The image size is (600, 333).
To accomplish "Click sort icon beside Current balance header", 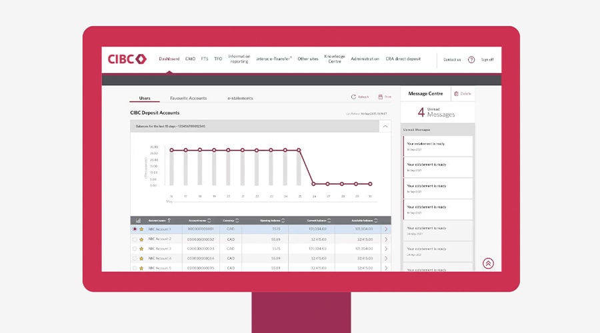I will 329,220.
